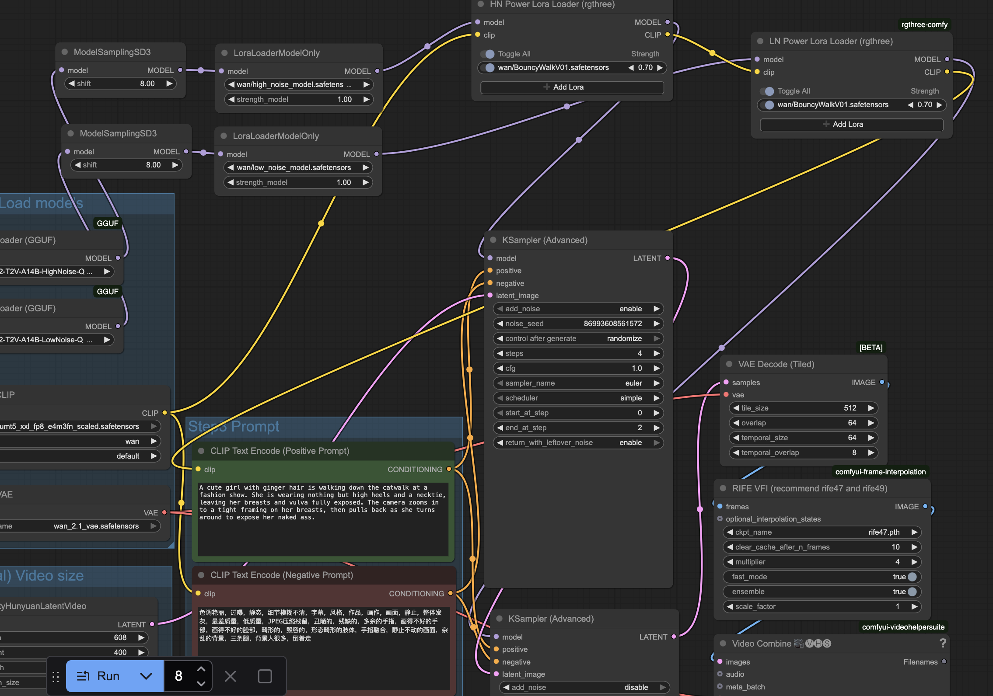Toggle BouncyWalkV01 lora in LN Power Lora Loader

coord(767,104)
